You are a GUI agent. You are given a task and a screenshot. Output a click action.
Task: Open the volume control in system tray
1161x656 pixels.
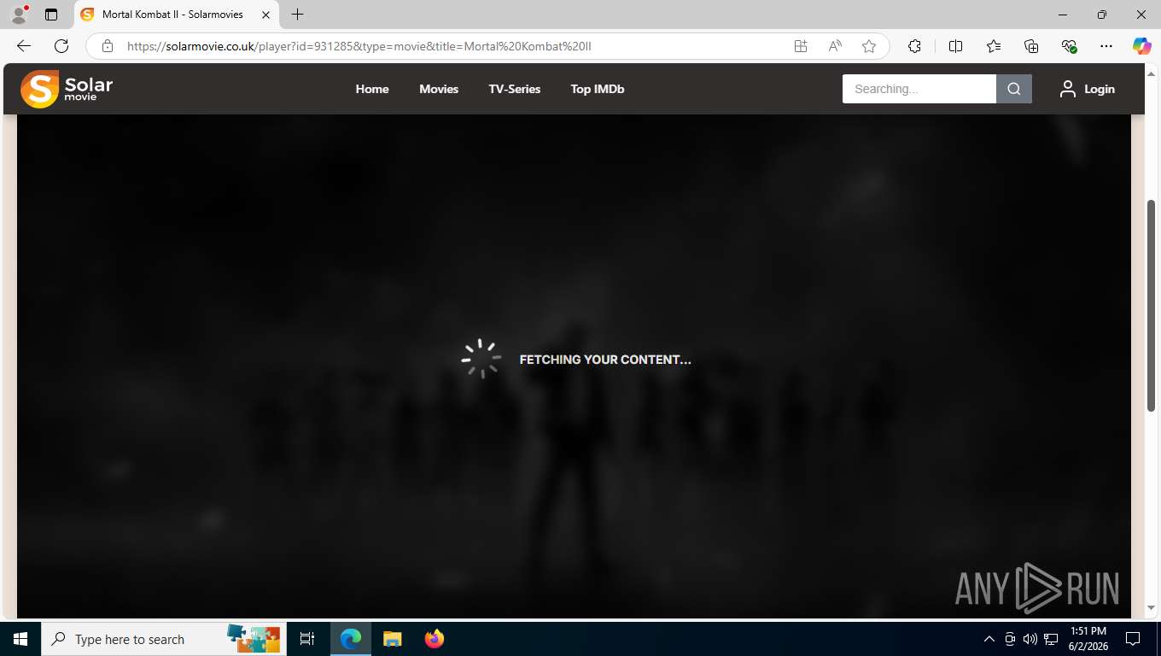pos(1030,639)
